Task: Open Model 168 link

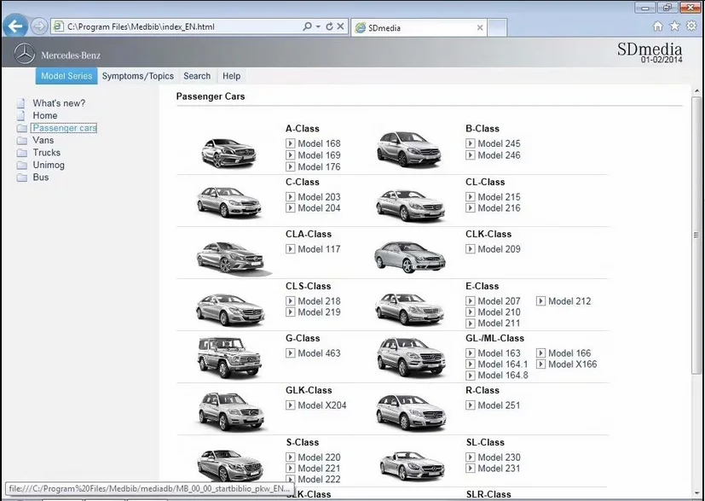Action: tap(319, 143)
